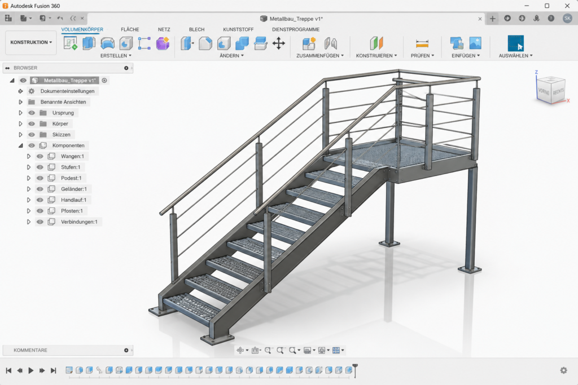Toggle visibility of Pfosten:1

click(40, 211)
